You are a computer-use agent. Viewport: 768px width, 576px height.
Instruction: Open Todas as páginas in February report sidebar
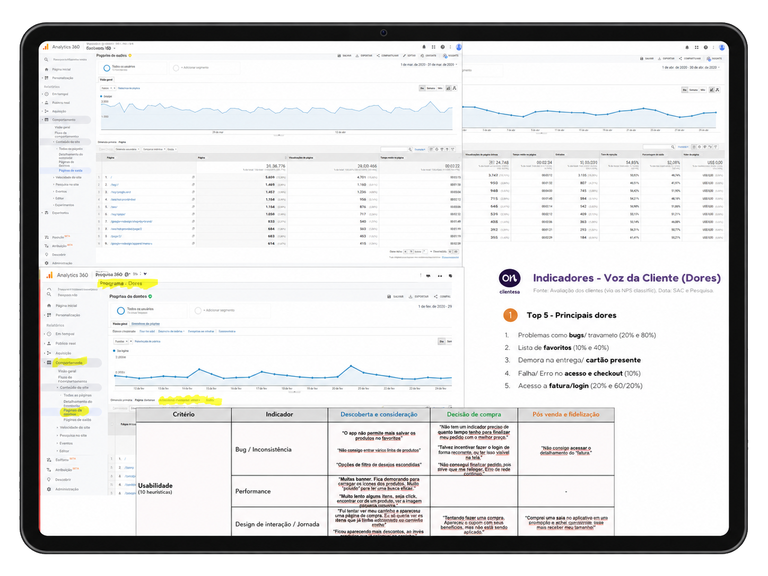(77, 395)
